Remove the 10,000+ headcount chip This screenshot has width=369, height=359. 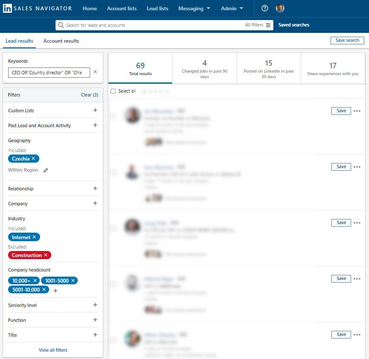pyautogui.click(x=35, y=280)
